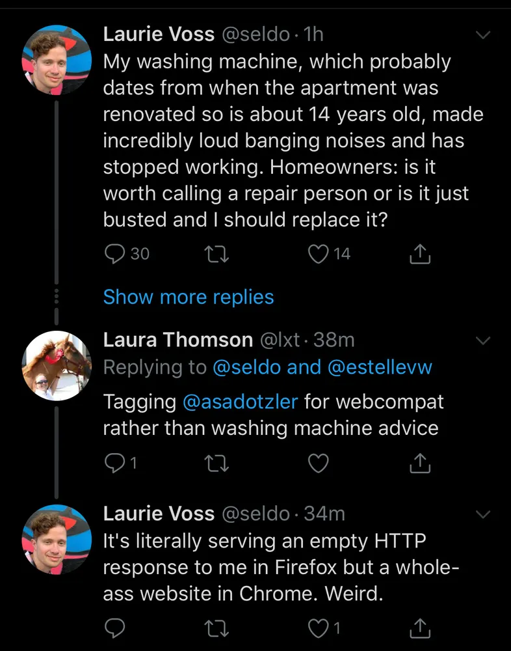The height and width of the screenshot is (651, 511).
Task: Open the @estellevw profile link
Action: click(380, 367)
